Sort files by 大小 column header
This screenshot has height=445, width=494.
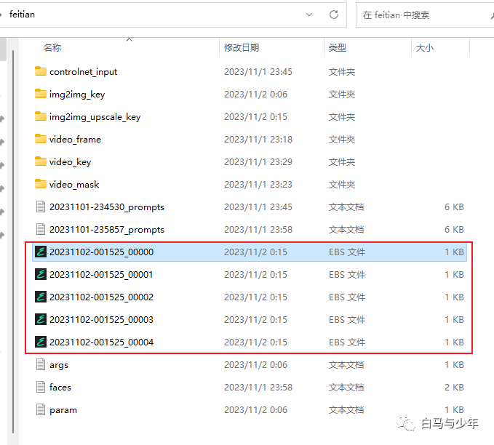[x=425, y=48]
